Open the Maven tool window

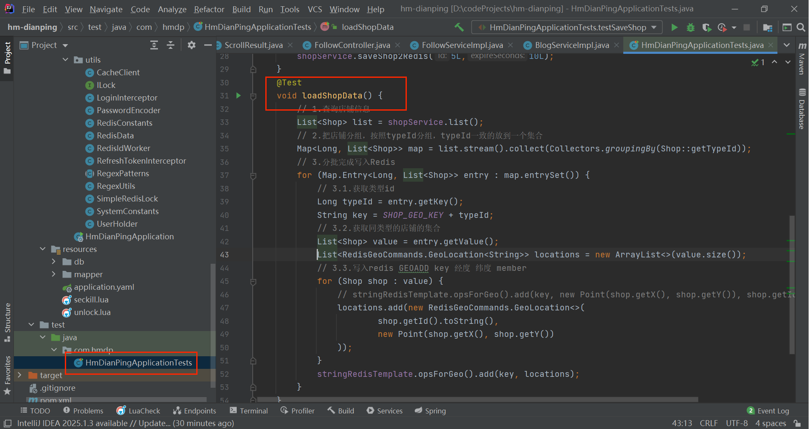pos(802,58)
